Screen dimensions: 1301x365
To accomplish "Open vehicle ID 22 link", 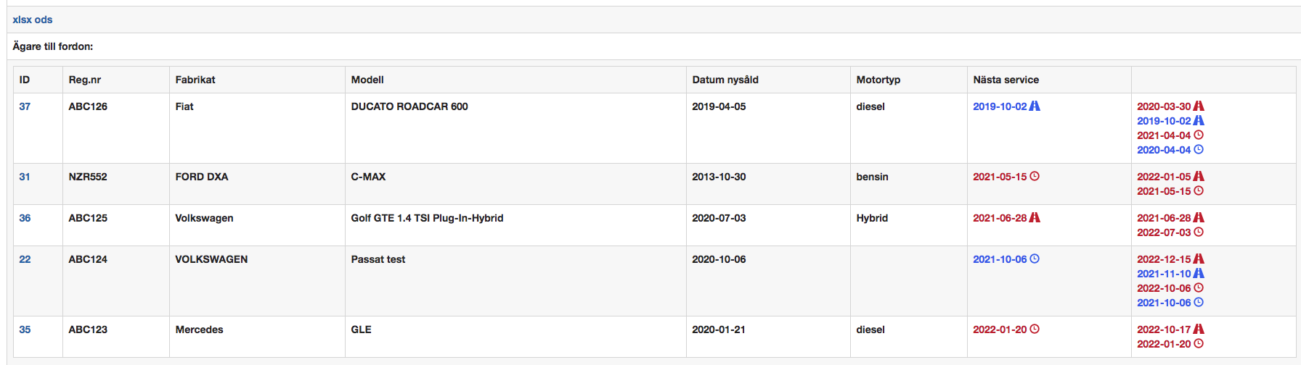I will click(25, 259).
